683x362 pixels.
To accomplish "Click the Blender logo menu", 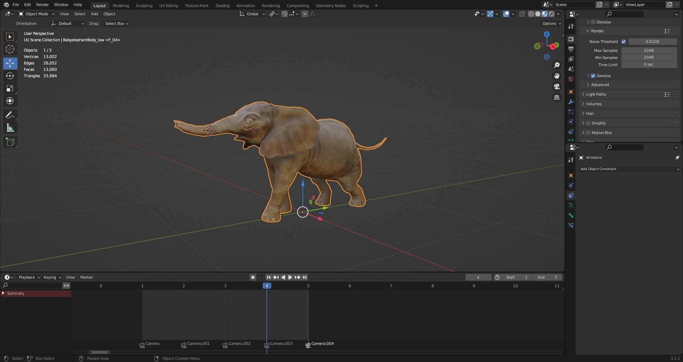I will point(6,5).
